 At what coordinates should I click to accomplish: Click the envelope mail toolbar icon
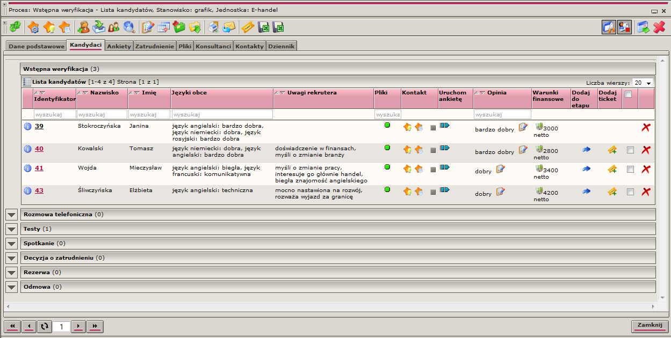(229, 27)
